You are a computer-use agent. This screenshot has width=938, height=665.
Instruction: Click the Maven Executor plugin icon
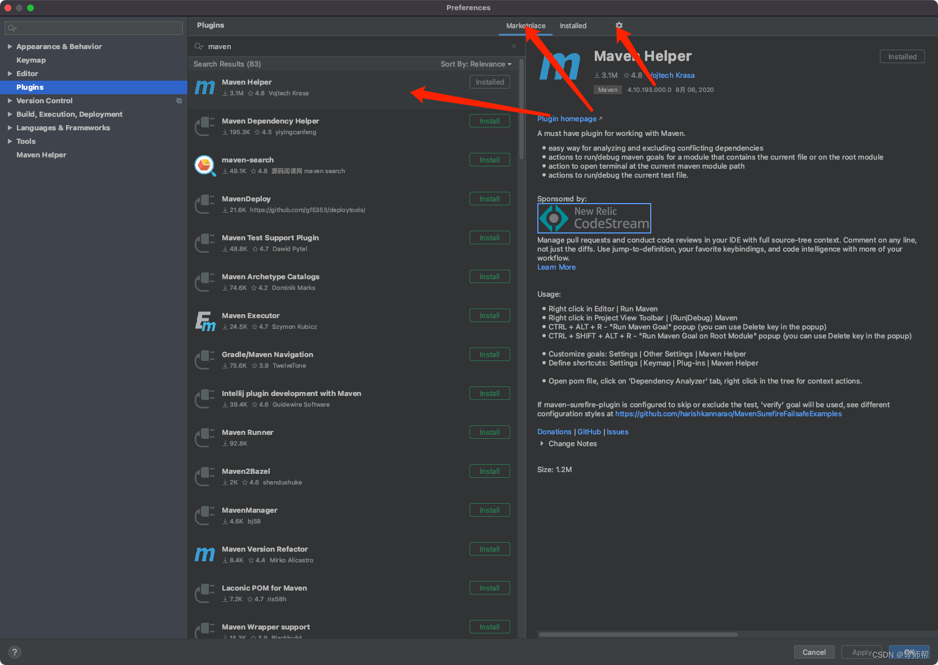[x=204, y=321]
